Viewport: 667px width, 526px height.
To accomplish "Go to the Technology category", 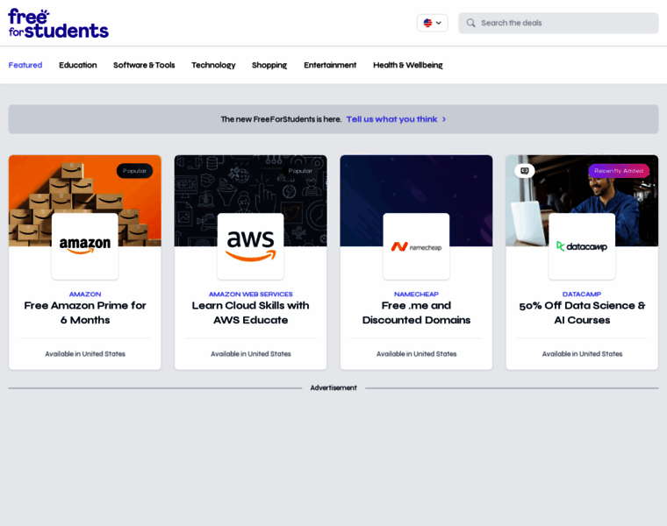I will [x=213, y=65].
